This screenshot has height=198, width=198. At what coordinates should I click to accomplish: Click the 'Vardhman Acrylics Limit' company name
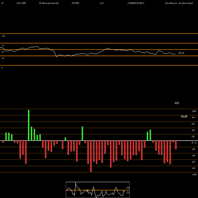pyautogui.click(x=179, y=3)
